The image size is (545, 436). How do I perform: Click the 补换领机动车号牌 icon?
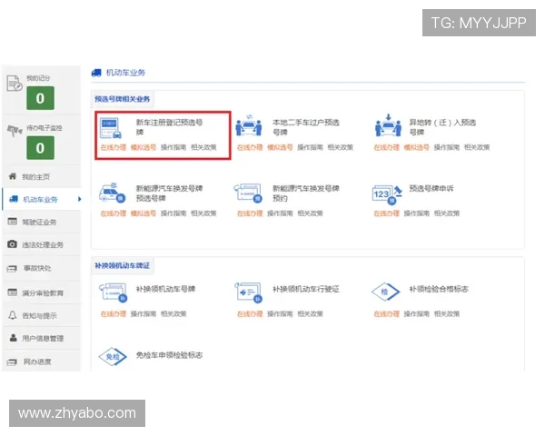click(x=113, y=292)
